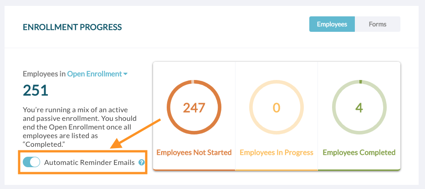Click the dropdown caret beside Open Enrollment
Screen dimensions: 425x189
pyautogui.click(x=125, y=74)
